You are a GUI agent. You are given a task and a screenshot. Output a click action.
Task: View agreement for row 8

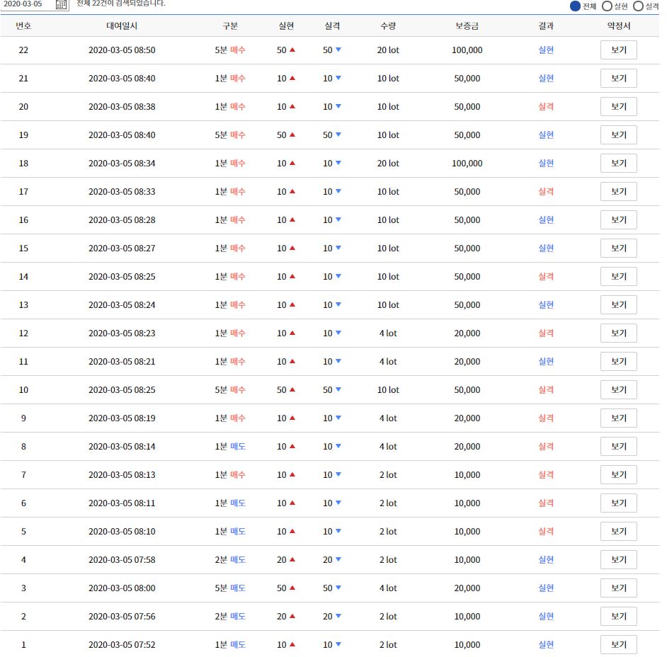[619, 447]
